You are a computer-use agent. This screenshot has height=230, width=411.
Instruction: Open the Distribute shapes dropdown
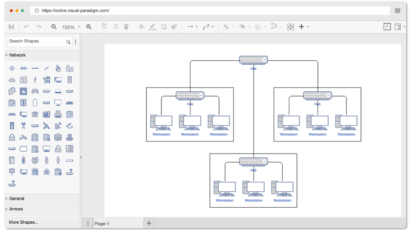pos(277,27)
